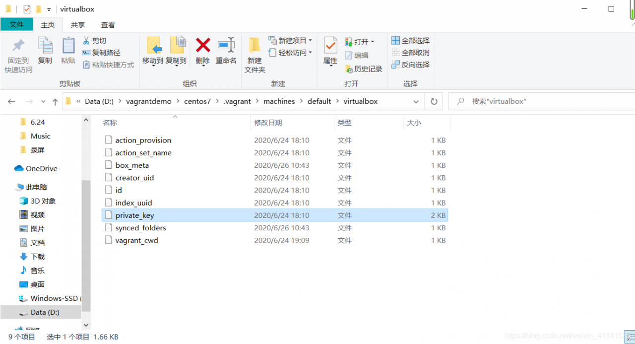Expand the chevron after centos7 in path
The height and width of the screenshot is (344, 635).
(217, 101)
